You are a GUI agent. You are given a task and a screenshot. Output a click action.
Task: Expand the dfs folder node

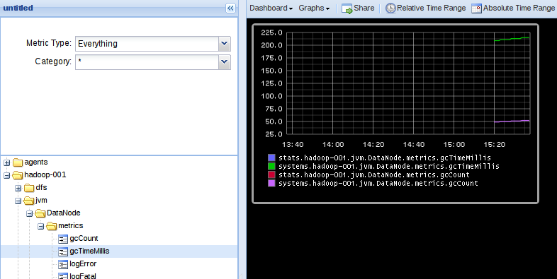(18, 189)
